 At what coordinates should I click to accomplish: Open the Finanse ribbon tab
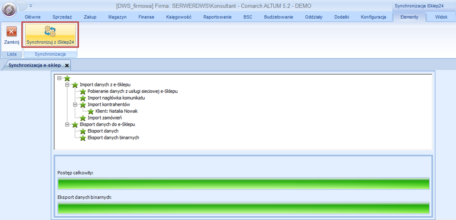click(146, 17)
